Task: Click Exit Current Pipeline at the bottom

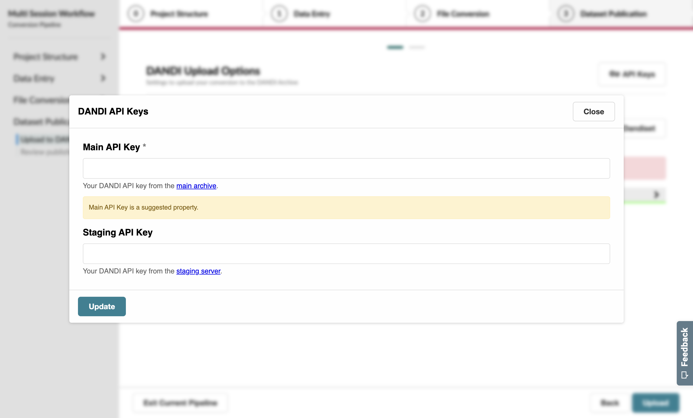Action: click(x=180, y=403)
